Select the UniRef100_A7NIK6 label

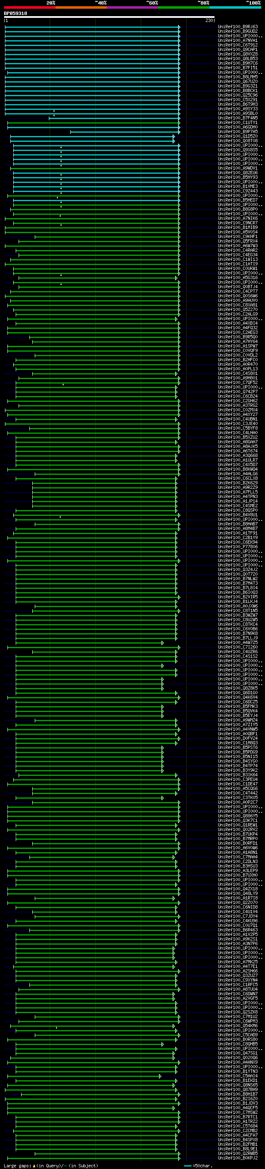(238, 218)
